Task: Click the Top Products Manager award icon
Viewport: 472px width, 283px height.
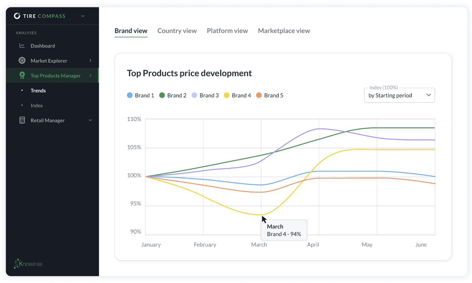Action: point(22,75)
